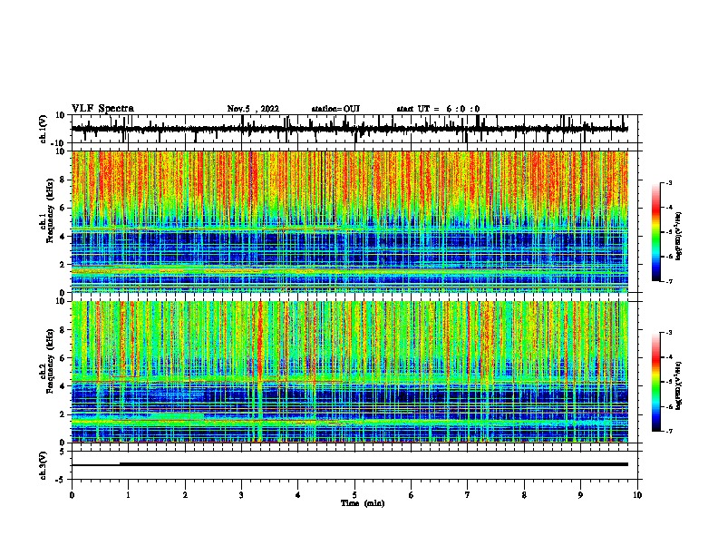Click the ch.1 color bar's log(PSD) unit label
Screen dimensions: 718x555
tap(679, 236)
